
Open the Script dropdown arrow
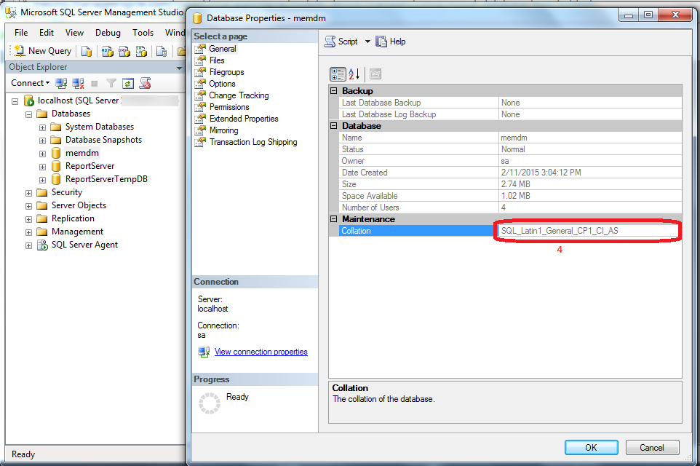[x=367, y=42]
